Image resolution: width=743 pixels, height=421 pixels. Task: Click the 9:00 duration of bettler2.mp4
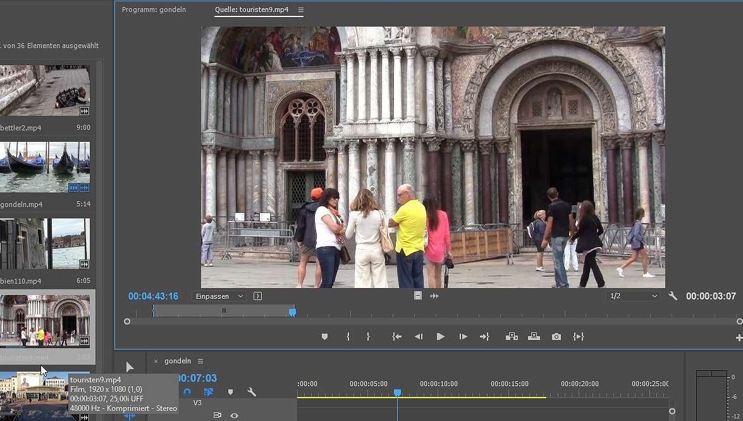tap(83, 127)
